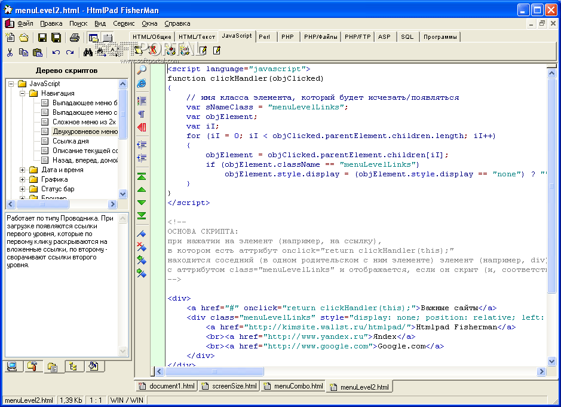Select the Описание текущей script item
Screen dimensions: 561x407
[x=85, y=151]
